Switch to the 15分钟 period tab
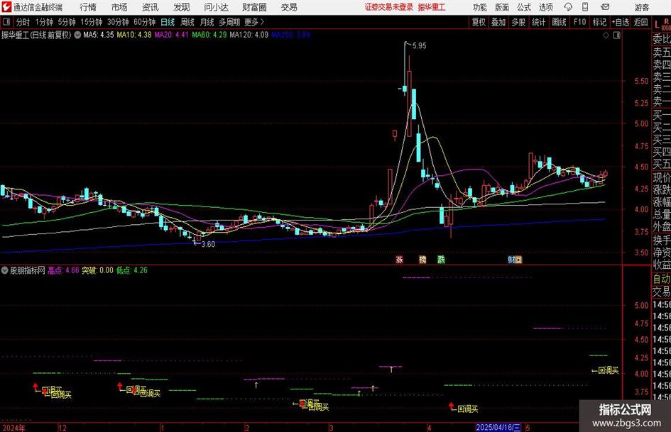The image size is (671, 432). click(91, 22)
